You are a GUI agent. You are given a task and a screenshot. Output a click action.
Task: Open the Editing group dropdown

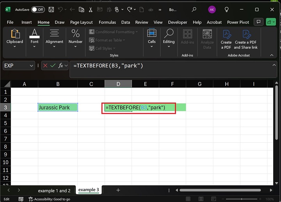169,39
